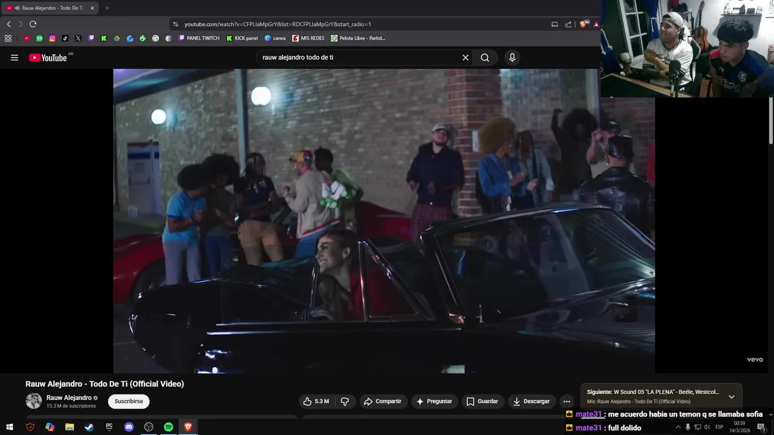Open the notifications center icon
The image size is (774, 435).
pos(761,427)
